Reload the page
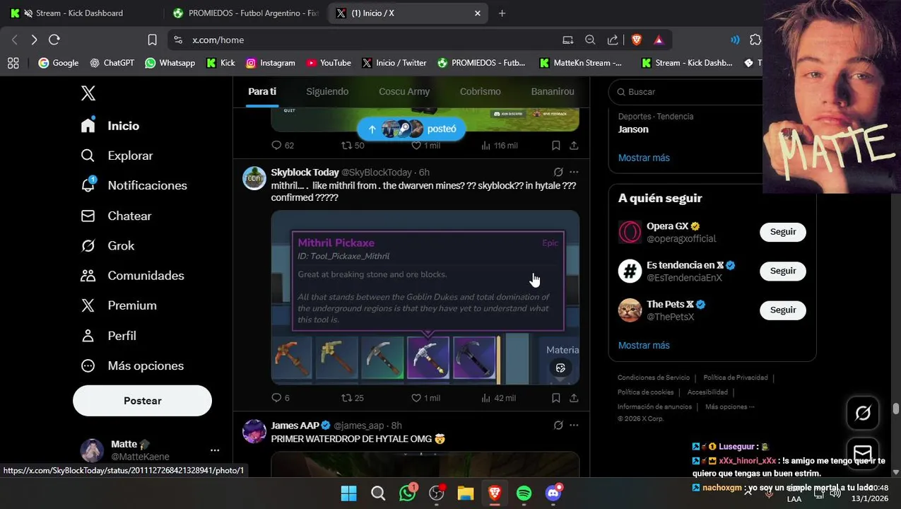This screenshot has width=901, height=509. 54,40
